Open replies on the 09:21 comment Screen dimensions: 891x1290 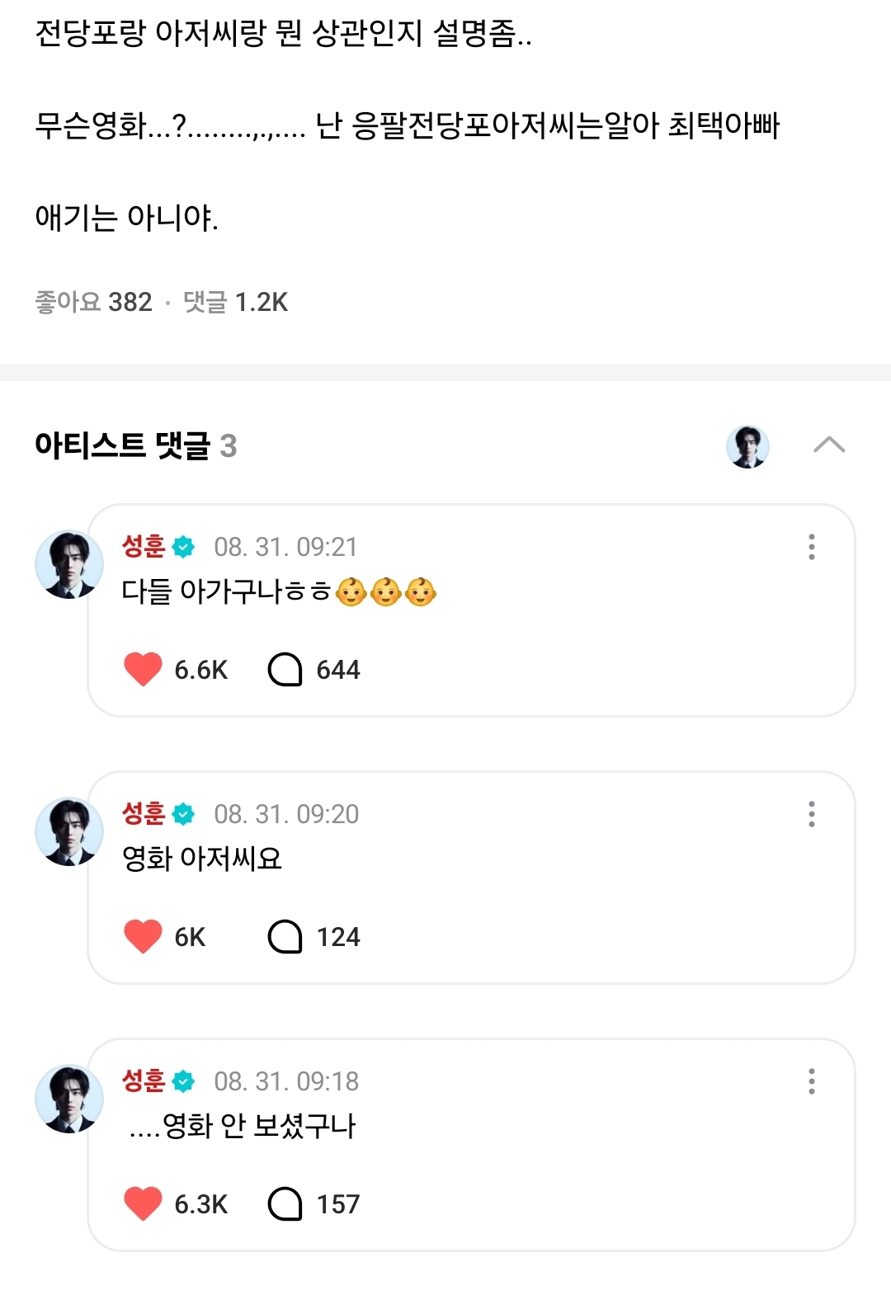(285, 669)
